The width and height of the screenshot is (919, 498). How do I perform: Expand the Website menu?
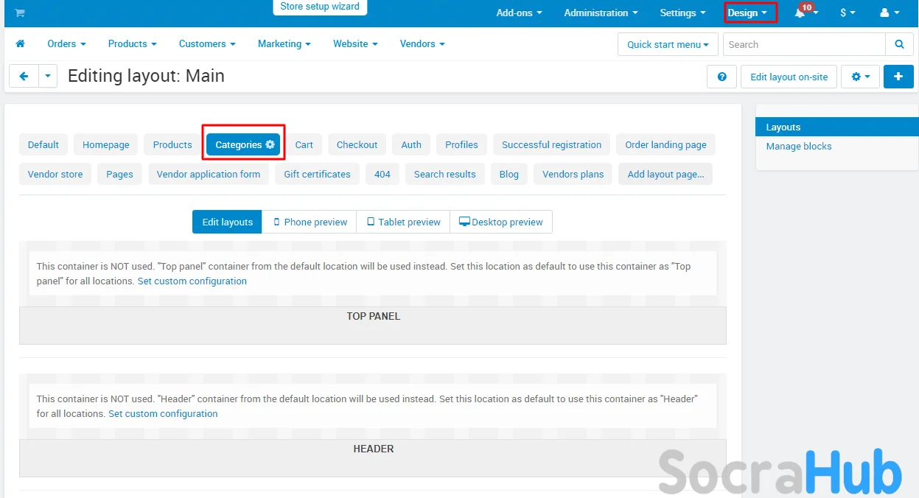355,43
